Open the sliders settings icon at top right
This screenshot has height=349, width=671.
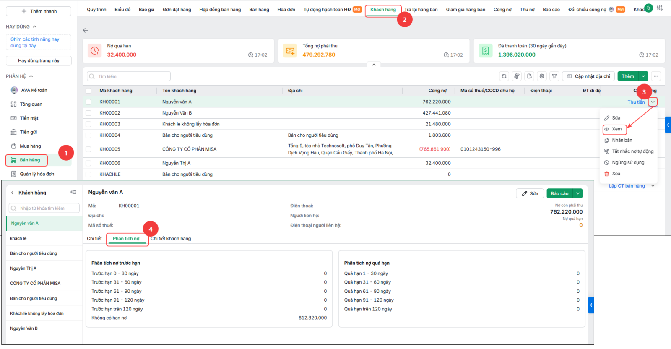(660, 8)
